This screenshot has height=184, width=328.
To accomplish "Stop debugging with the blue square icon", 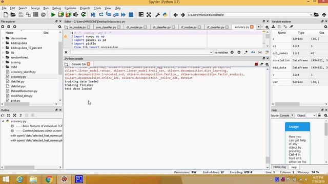I will point(131,15).
